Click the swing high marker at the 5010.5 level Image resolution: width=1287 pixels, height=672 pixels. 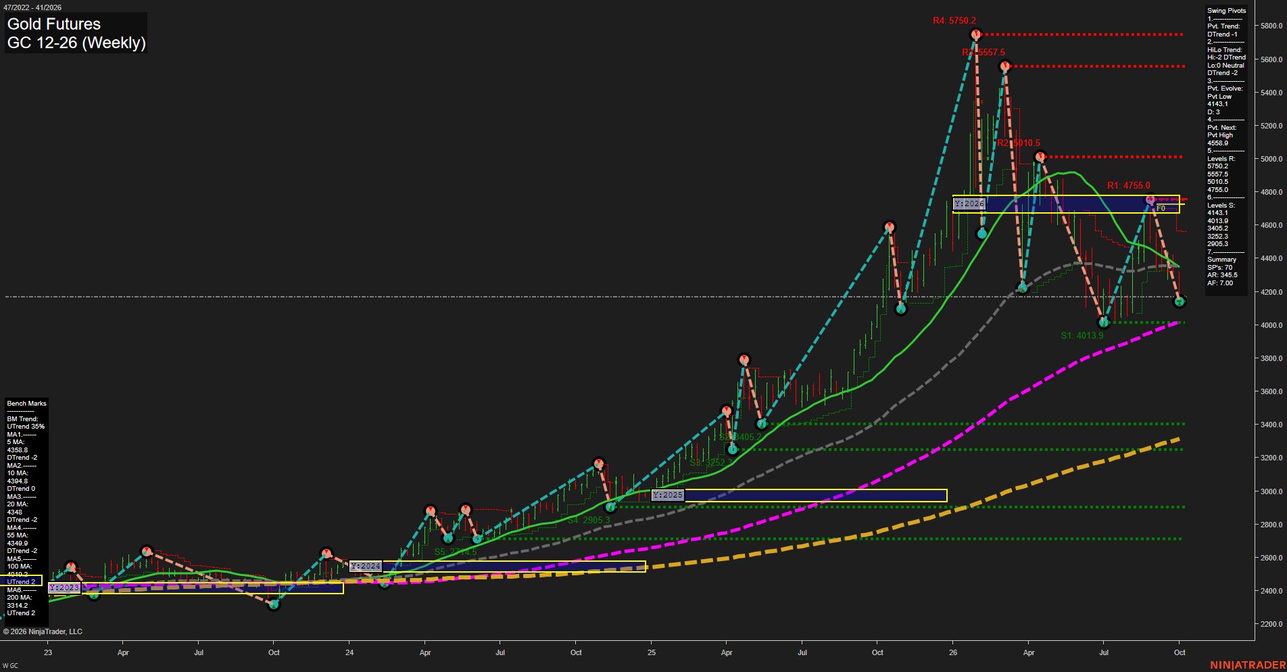point(1041,157)
